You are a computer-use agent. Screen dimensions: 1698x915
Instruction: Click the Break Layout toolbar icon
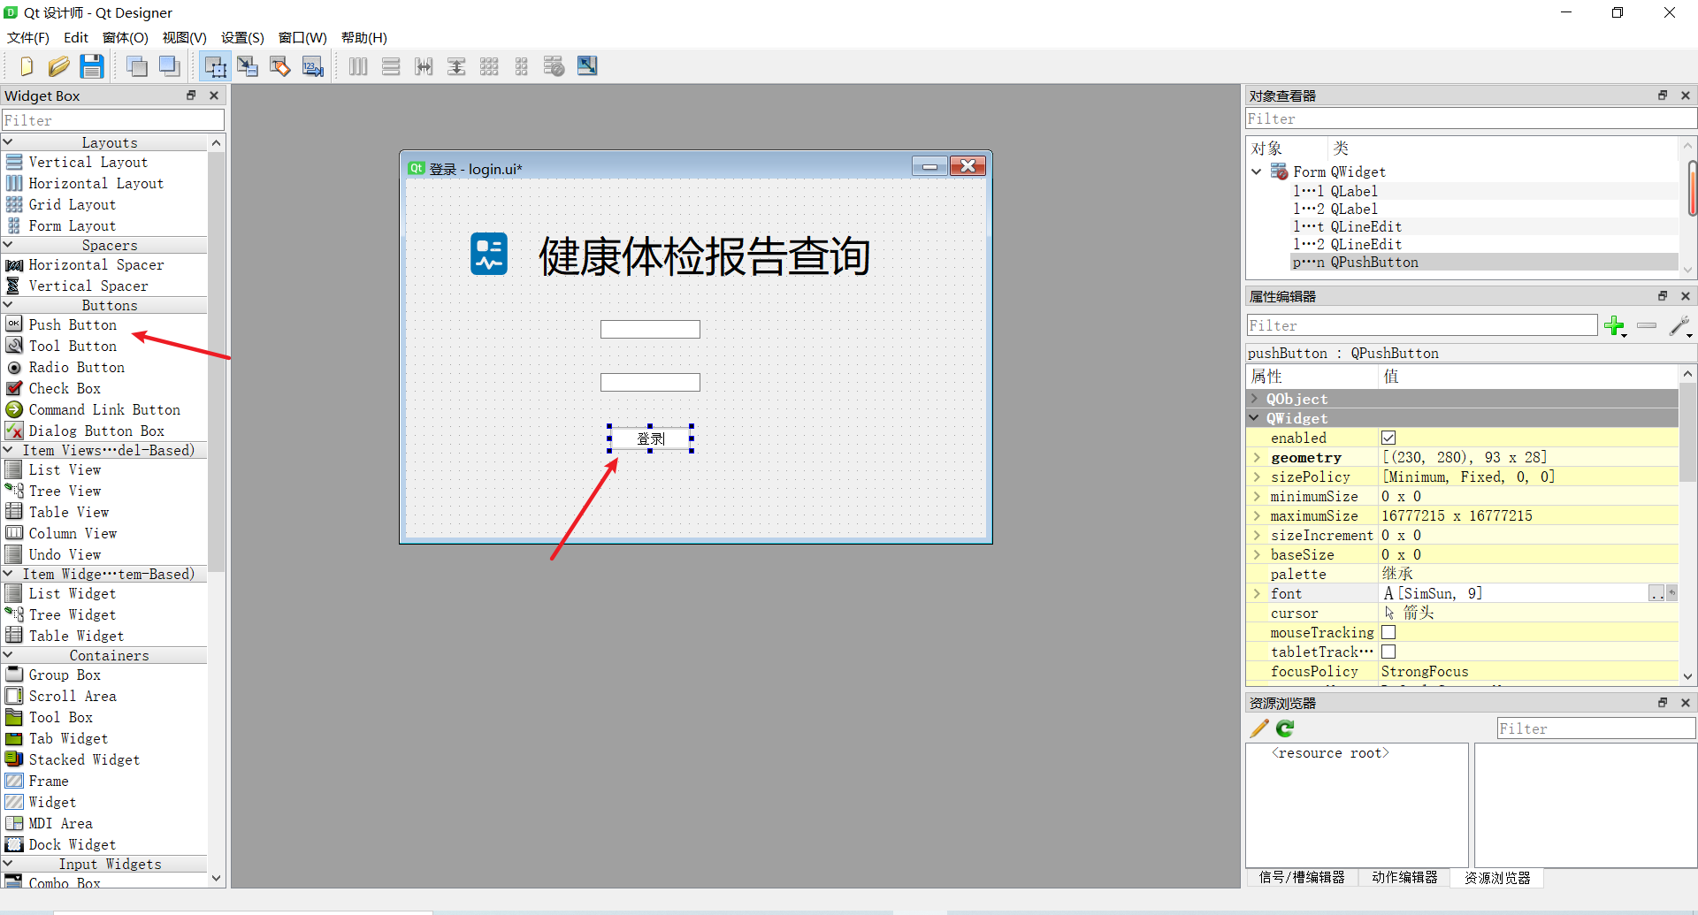tap(555, 66)
